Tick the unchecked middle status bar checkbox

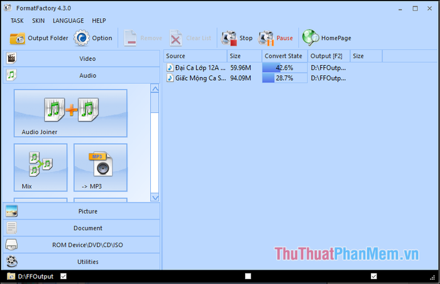[x=248, y=276]
